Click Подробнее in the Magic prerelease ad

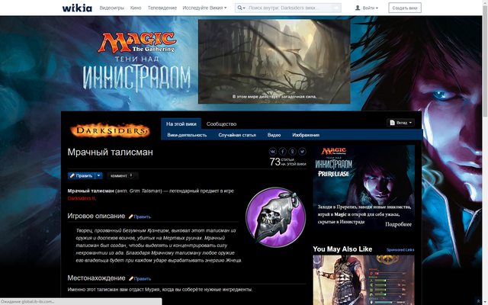(398, 224)
